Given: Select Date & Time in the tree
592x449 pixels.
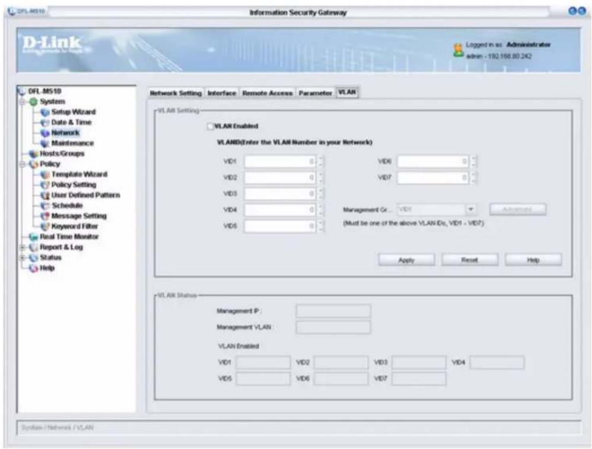Looking at the screenshot, I should [71, 122].
